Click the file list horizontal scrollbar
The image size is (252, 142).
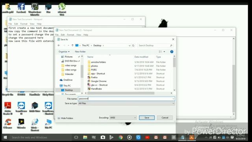coord(121,93)
